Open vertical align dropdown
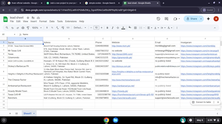Viewport: 222px width, 124px height. pos(156,28)
